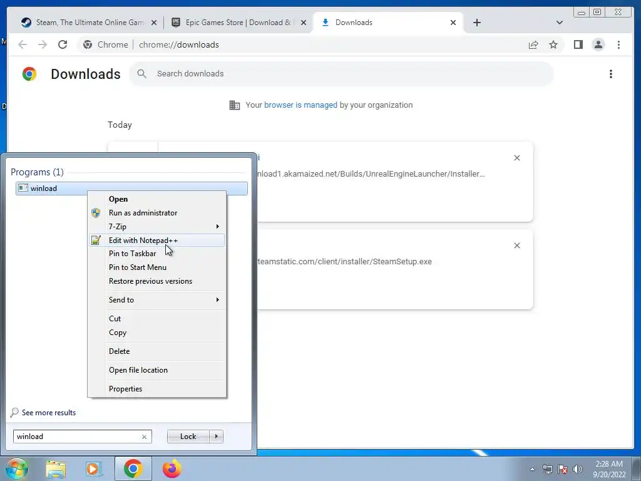Click the Chrome back arrow
The image size is (641, 481).
(x=23, y=44)
